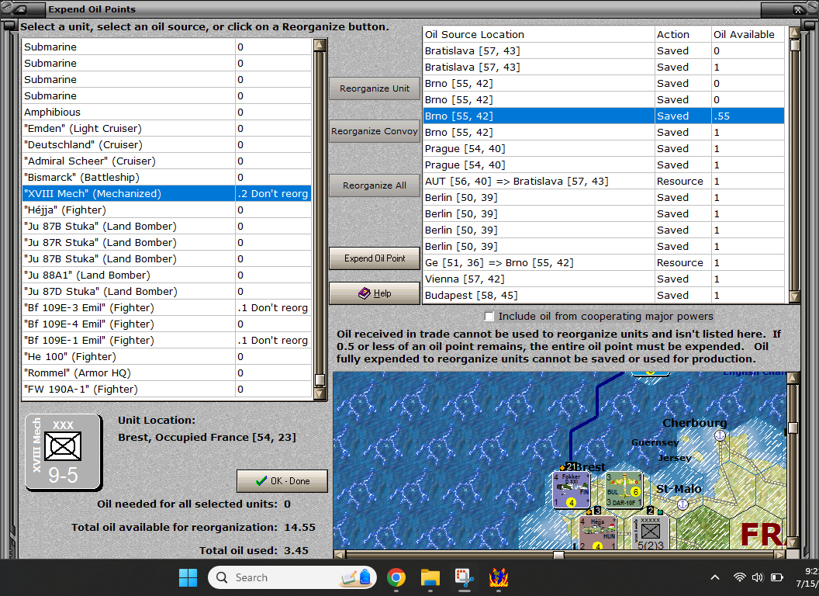Enable Include oil from cooperating major powers
819x596 pixels.
point(489,317)
